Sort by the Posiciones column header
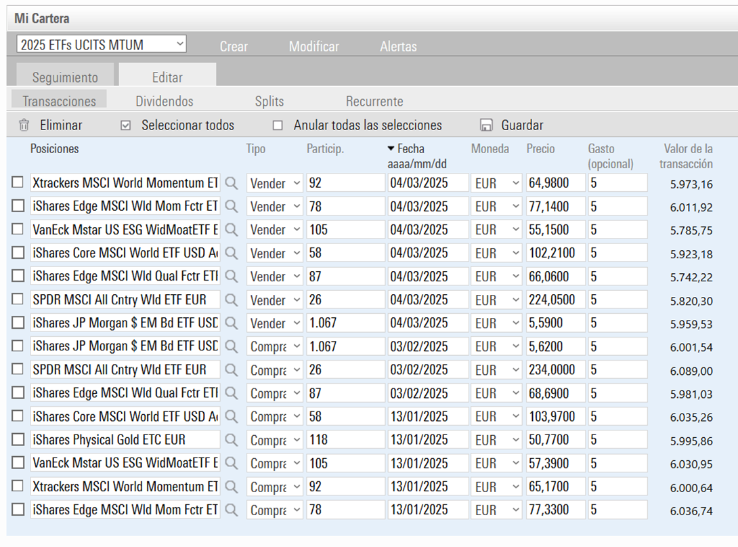Viewport: 738px width, 547px height. 55,149
